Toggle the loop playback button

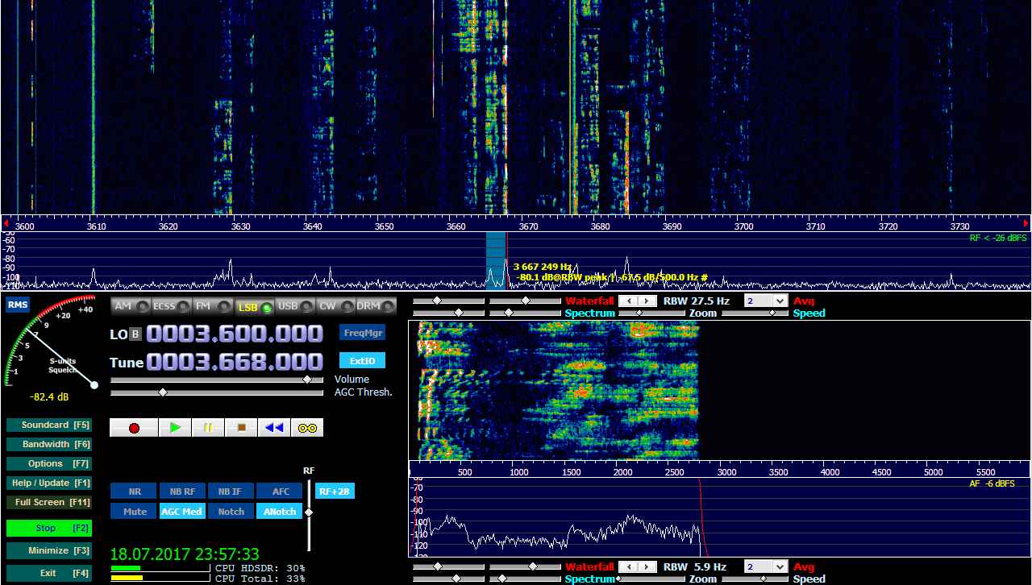coord(307,428)
